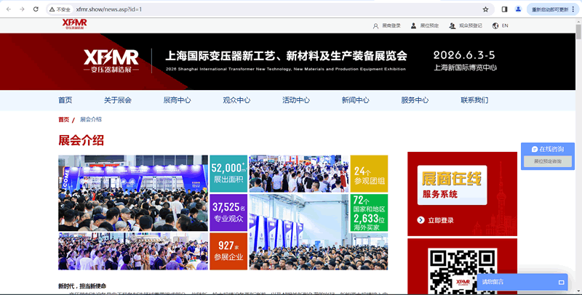Click 观众预登记 visitor pre-registration

466,25
